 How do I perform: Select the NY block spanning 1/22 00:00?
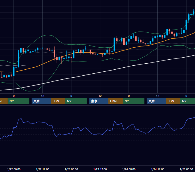(x=18, y=101)
